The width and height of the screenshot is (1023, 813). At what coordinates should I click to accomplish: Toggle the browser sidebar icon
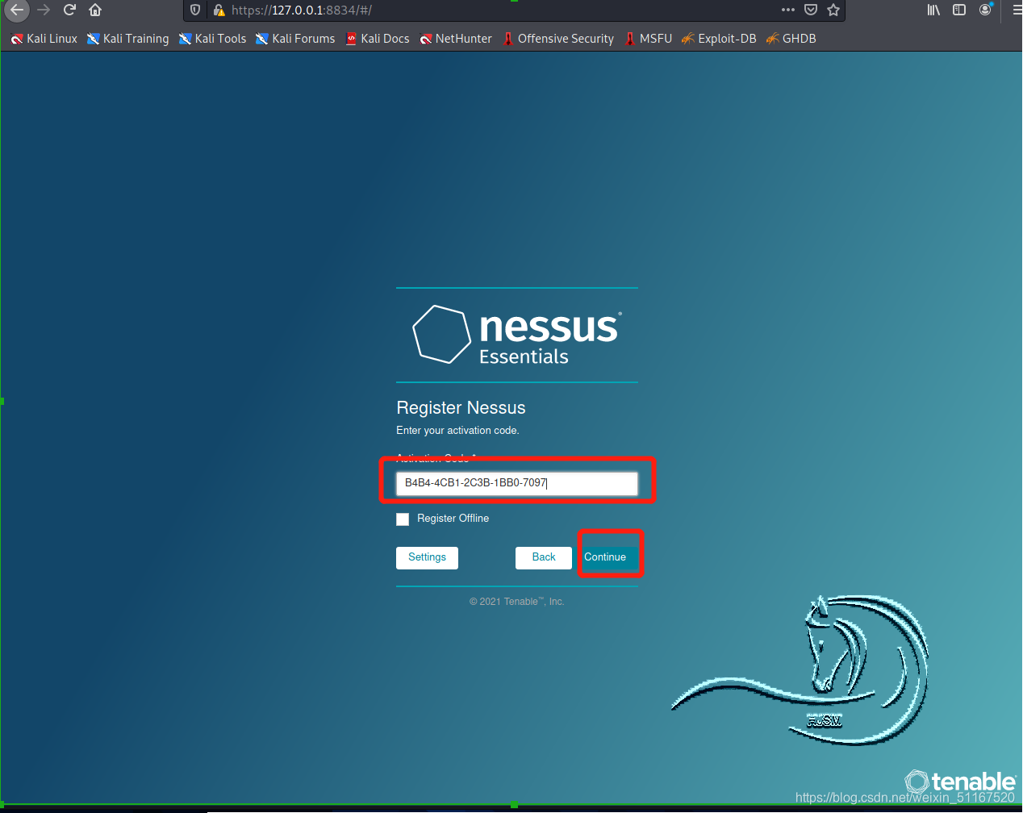[x=959, y=10]
